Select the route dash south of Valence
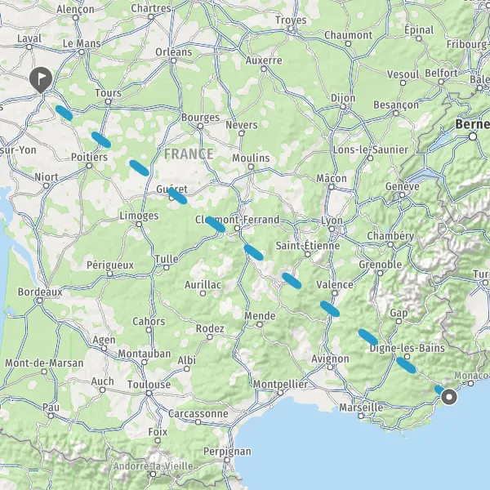 (x=330, y=309)
